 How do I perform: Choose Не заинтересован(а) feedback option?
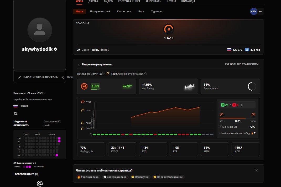pyautogui.click(x=168, y=177)
